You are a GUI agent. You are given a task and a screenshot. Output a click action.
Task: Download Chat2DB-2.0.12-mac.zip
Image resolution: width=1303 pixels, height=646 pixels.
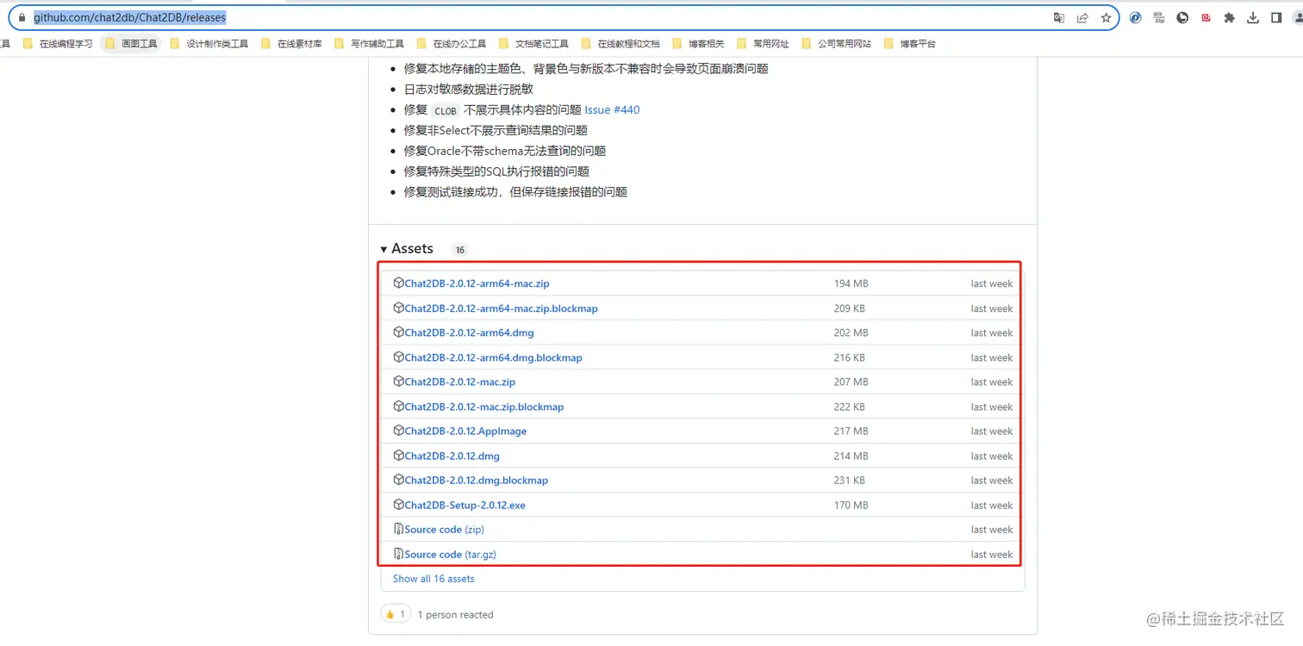pos(459,382)
